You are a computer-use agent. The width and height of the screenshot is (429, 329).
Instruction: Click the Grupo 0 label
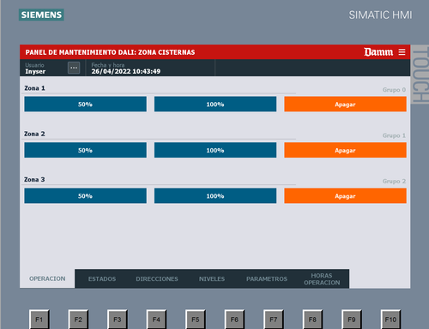point(394,90)
